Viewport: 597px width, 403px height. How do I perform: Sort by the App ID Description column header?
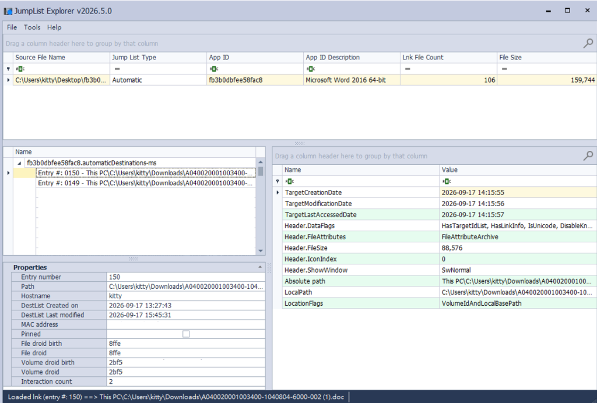coord(352,58)
